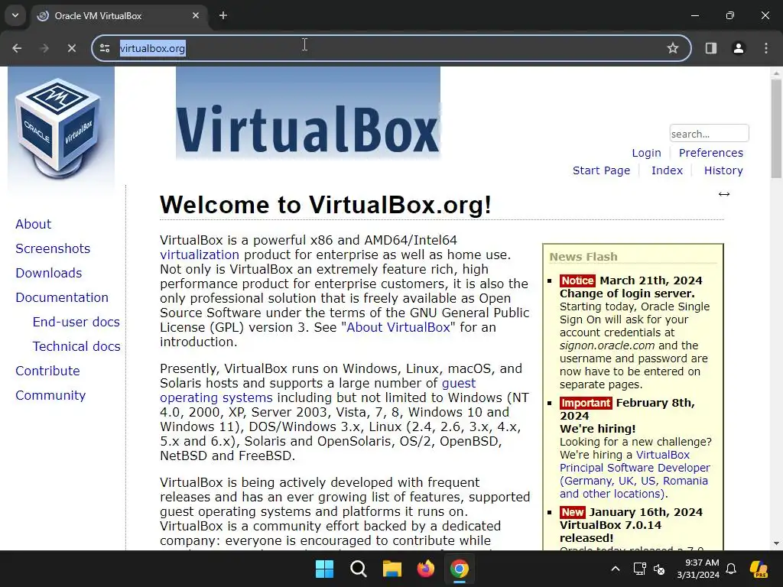
Task: Click the page vertical scrollbar thumb
Action: pyautogui.click(x=776, y=128)
